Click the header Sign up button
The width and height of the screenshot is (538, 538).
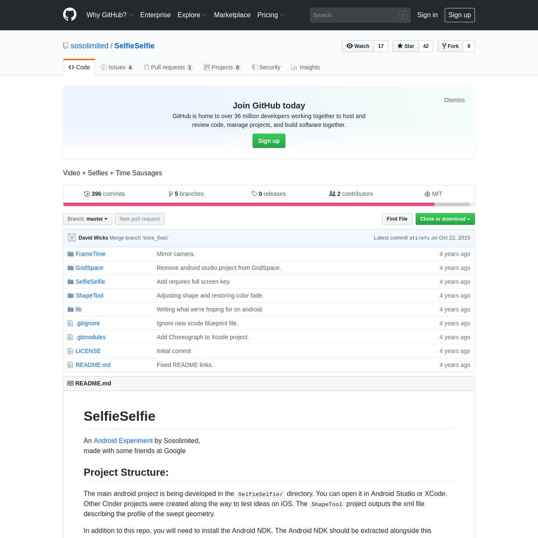(x=459, y=15)
